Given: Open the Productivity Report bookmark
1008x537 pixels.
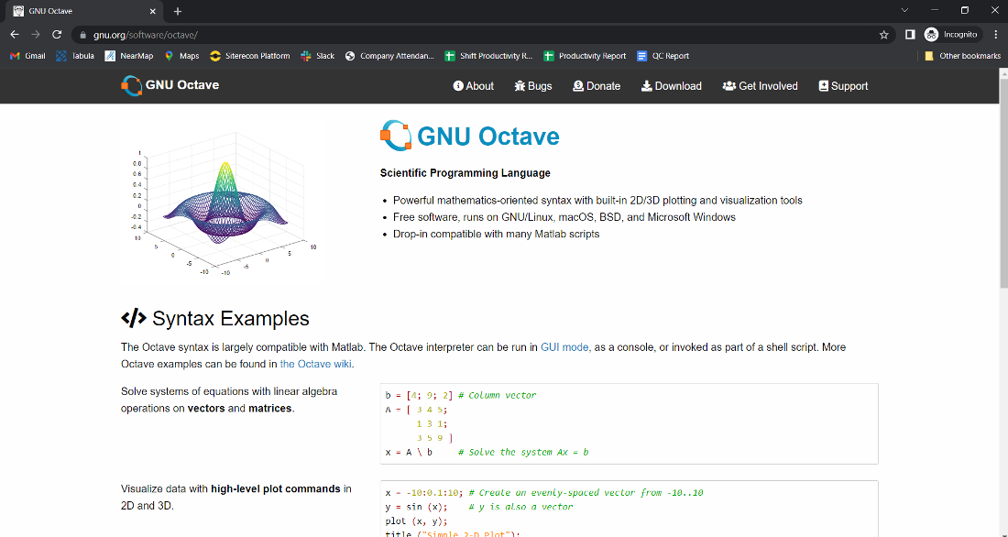Looking at the screenshot, I should click(x=585, y=56).
